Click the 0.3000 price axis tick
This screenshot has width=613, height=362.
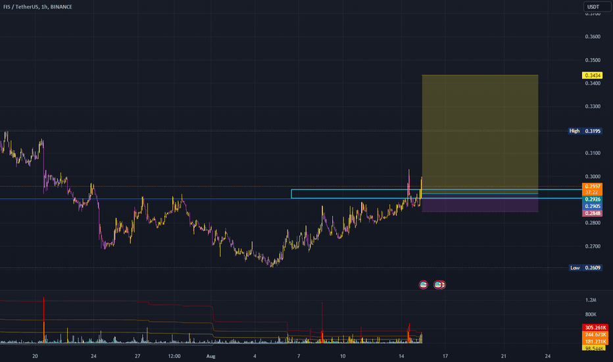(x=593, y=176)
